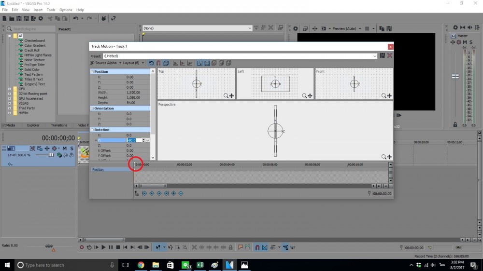Open the Insert menu
The image size is (483, 271).
pyautogui.click(x=38, y=10)
